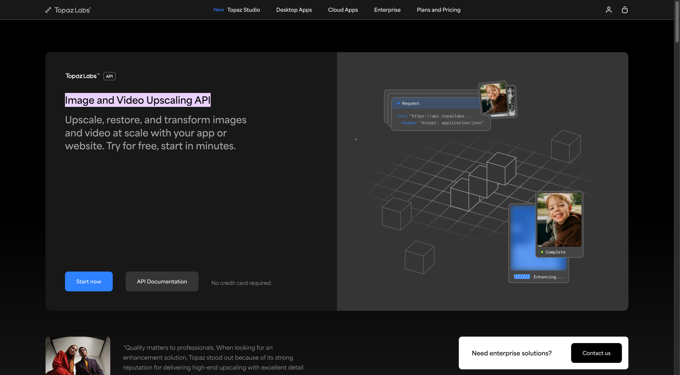Expand the Cloud Apps menu
This screenshot has width=680, height=375.
(x=343, y=10)
